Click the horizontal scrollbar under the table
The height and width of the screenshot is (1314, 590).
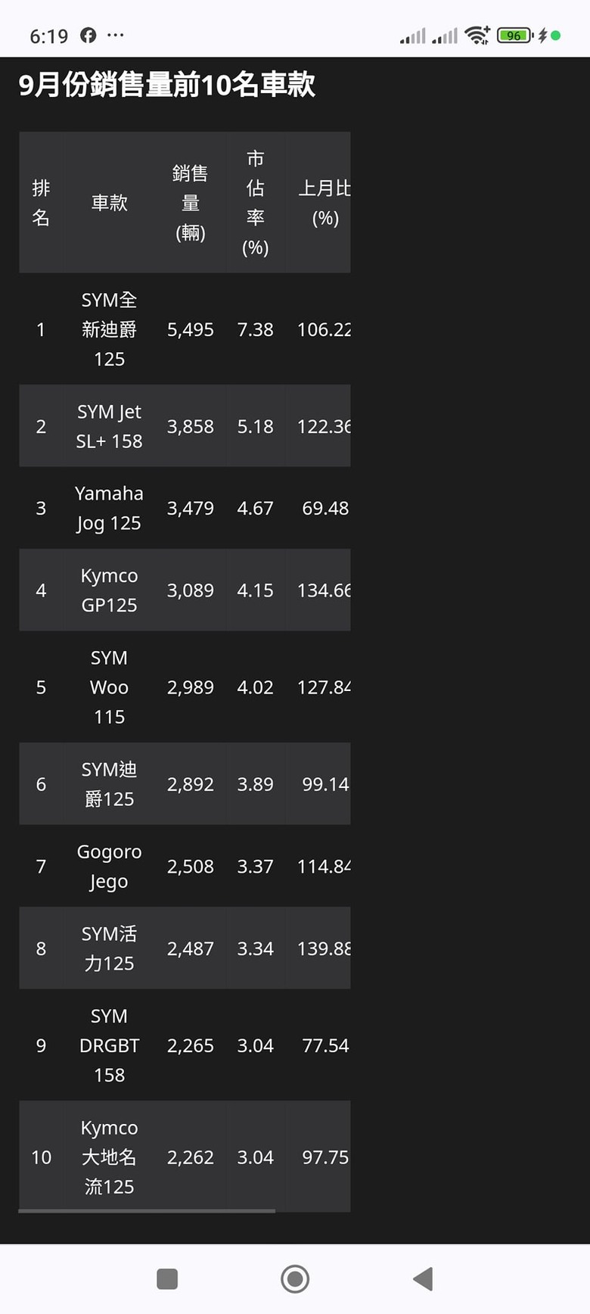pyautogui.click(x=147, y=1211)
